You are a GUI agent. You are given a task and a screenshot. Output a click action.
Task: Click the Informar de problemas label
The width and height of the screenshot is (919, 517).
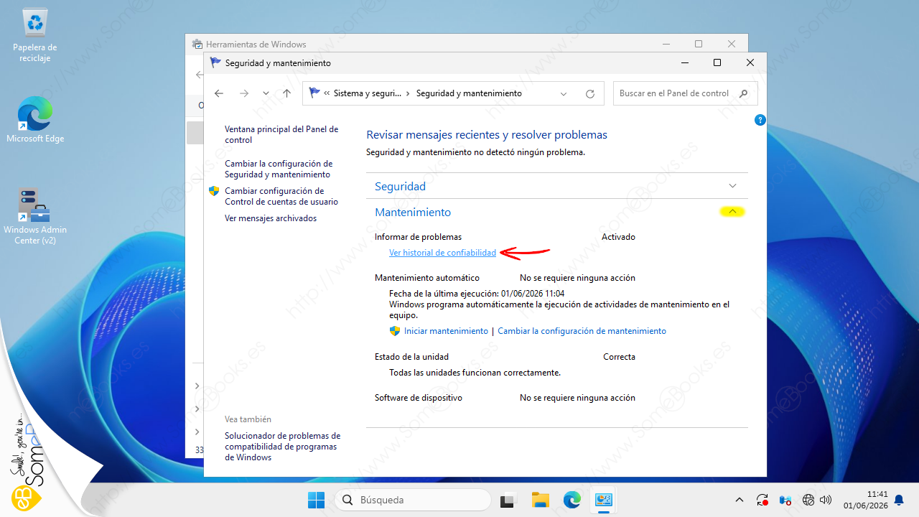point(418,237)
